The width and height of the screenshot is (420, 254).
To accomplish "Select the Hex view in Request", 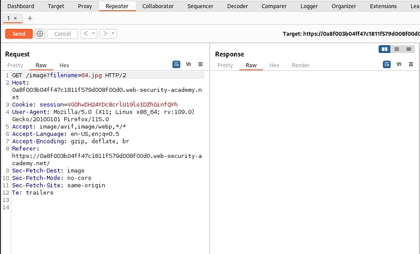I will [x=64, y=65].
